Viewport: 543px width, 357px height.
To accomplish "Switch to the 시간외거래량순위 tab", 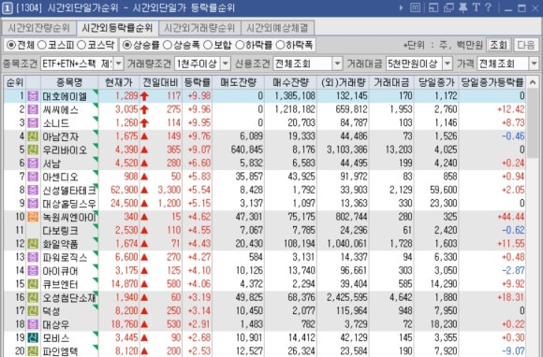I will click(199, 28).
